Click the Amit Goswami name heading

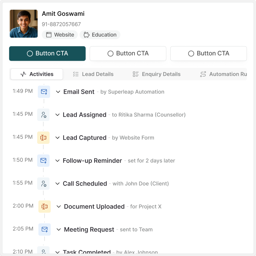63,14
